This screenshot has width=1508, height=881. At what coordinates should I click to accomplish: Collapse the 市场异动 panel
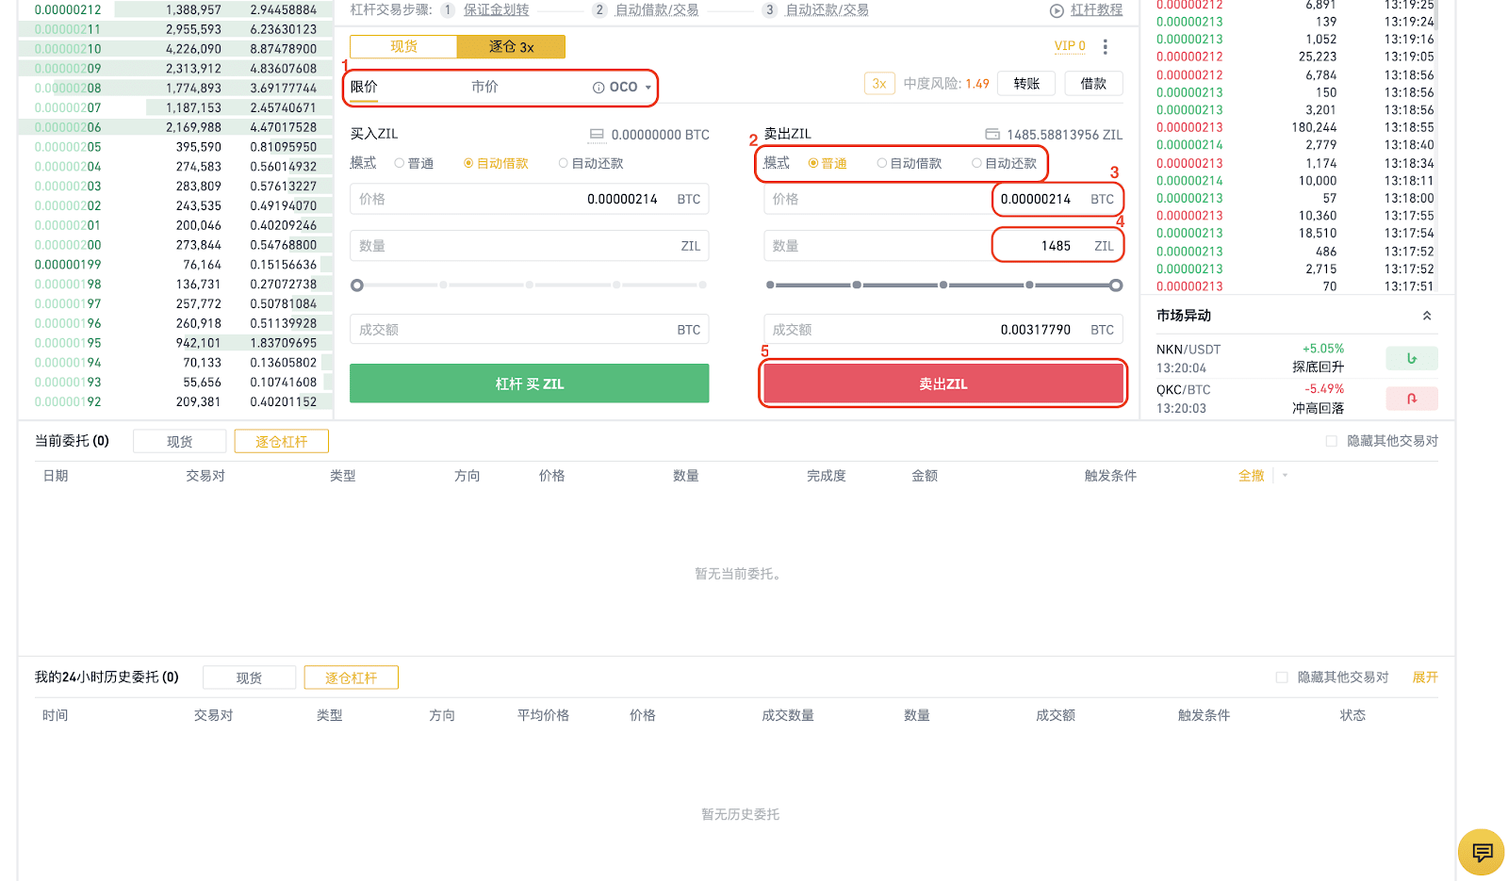pos(1428,315)
